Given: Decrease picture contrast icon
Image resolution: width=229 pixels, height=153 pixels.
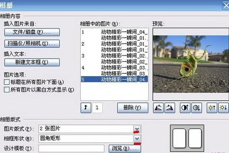Looking at the screenshot, I should [x=197, y=108].
